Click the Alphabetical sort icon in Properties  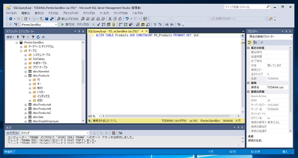pyautogui.click(x=255, y=42)
